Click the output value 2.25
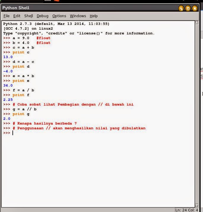This screenshot has height=212, width=203. 8,100
